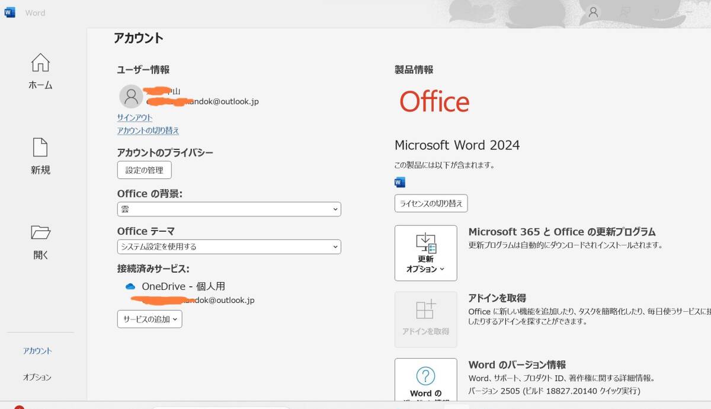Open the Office の背景 dropdown

click(x=229, y=209)
